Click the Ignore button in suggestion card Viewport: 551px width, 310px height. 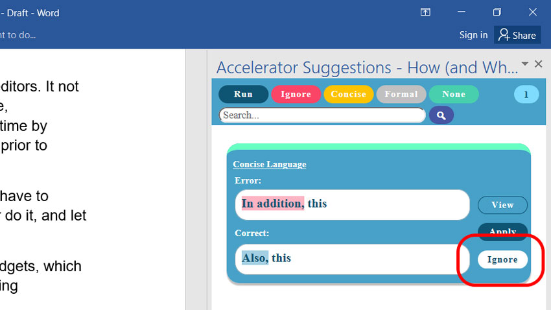[502, 260]
